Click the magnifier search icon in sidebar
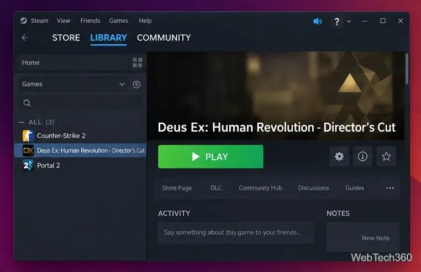Viewport: 421px width, 272px height. point(27,103)
